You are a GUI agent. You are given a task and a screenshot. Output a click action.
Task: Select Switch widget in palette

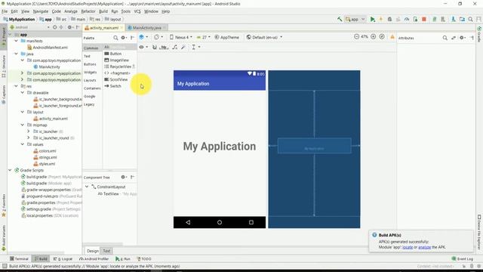[112, 86]
